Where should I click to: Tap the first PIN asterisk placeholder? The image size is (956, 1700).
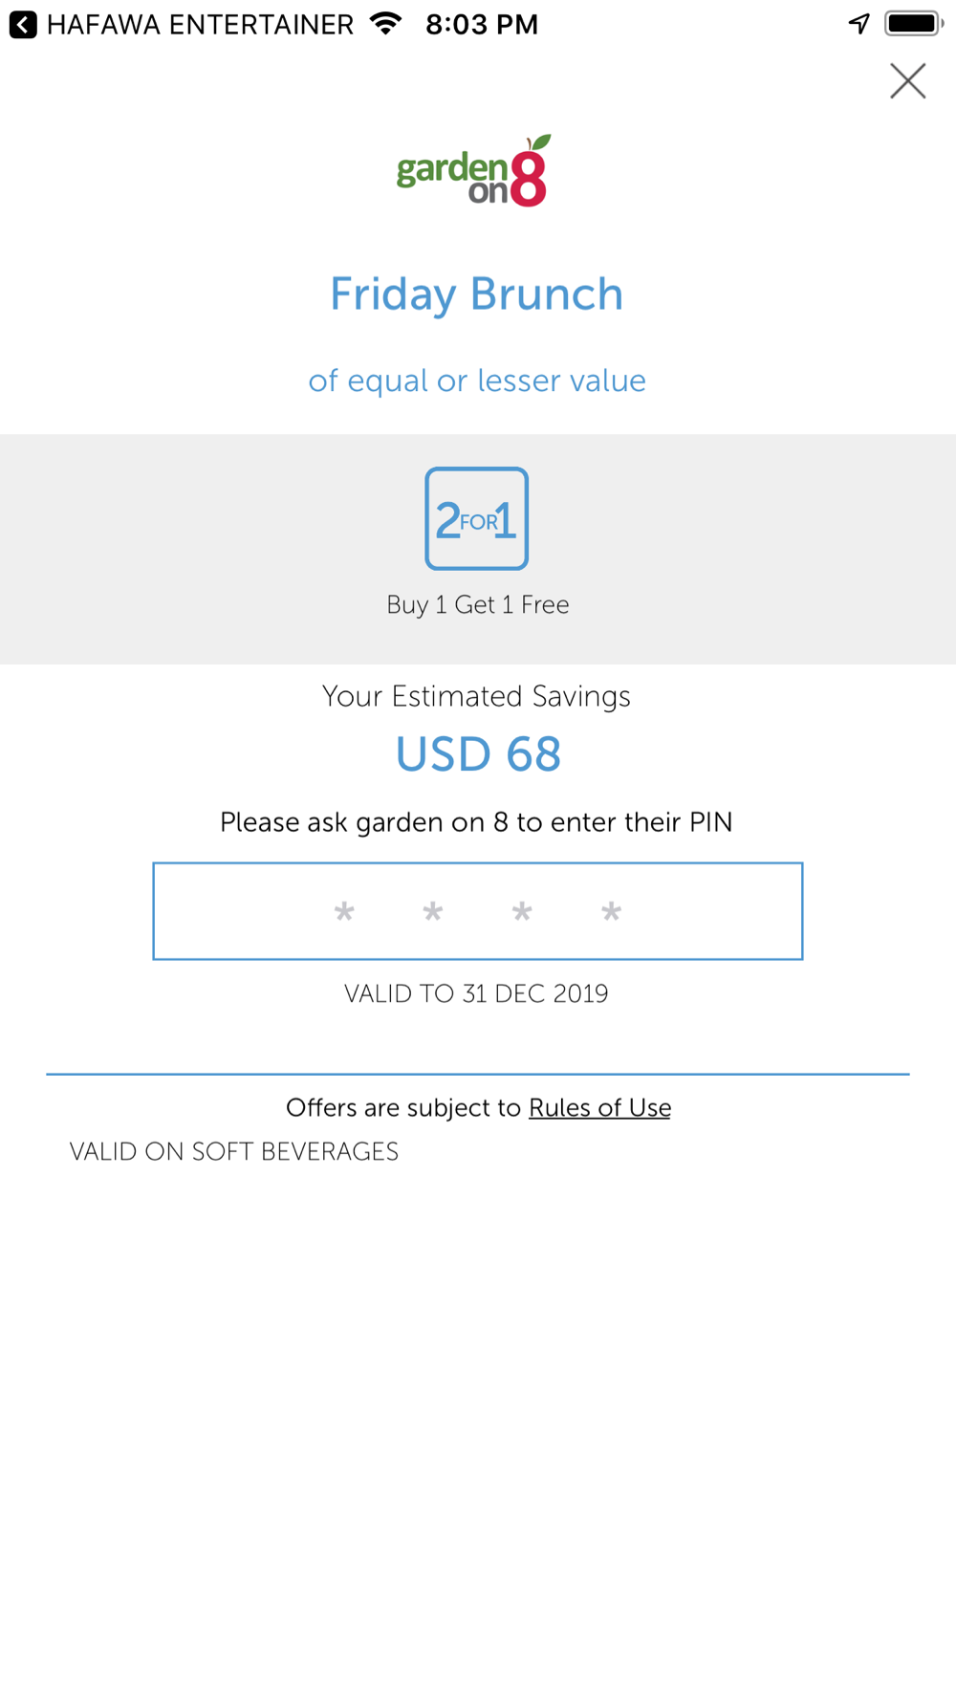[x=344, y=912]
